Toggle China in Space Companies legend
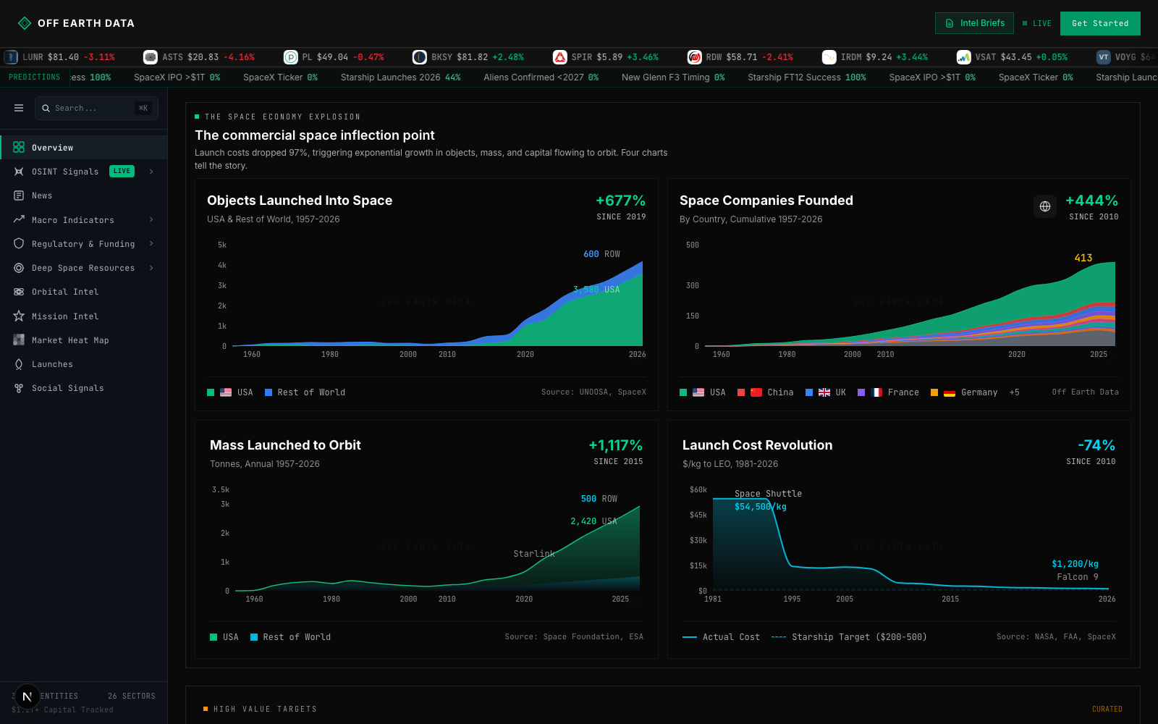The height and width of the screenshot is (724, 1158). pyautogui.click(x=766, y=392)
